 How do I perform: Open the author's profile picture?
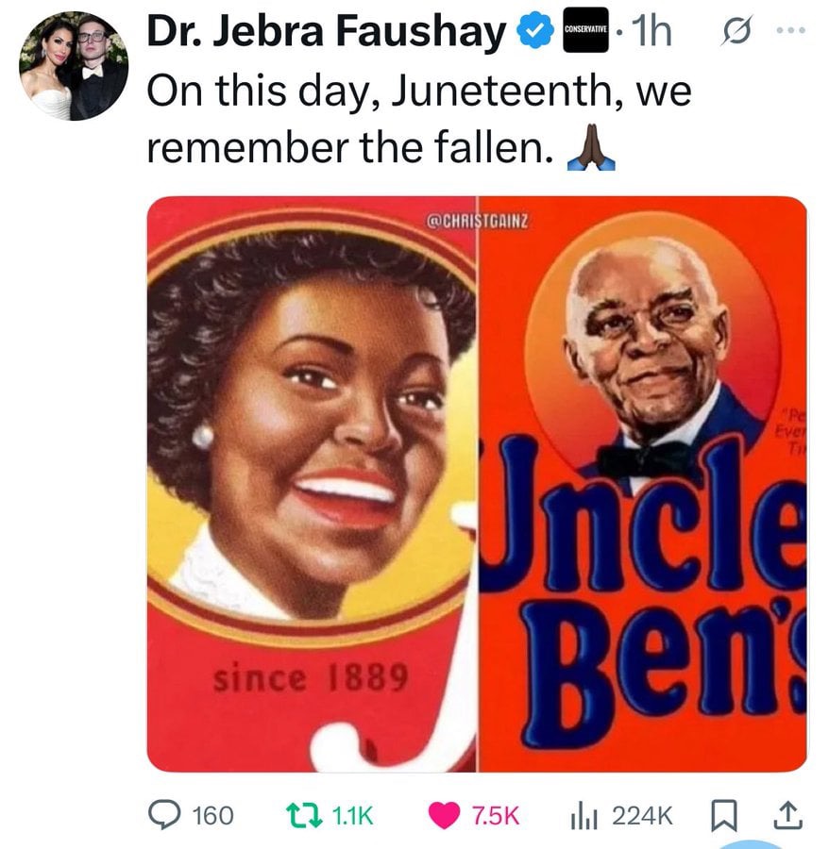pos(74,65)
